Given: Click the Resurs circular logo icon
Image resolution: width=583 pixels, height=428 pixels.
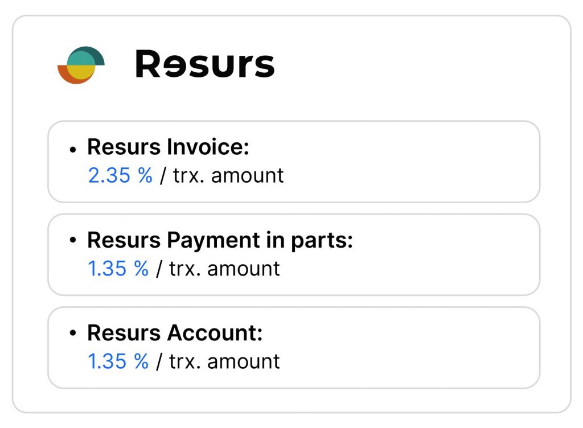Looking at the screenshot, I should [81, 65].
